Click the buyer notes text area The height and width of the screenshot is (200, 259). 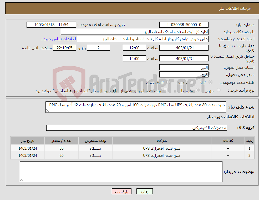[121, 172]
